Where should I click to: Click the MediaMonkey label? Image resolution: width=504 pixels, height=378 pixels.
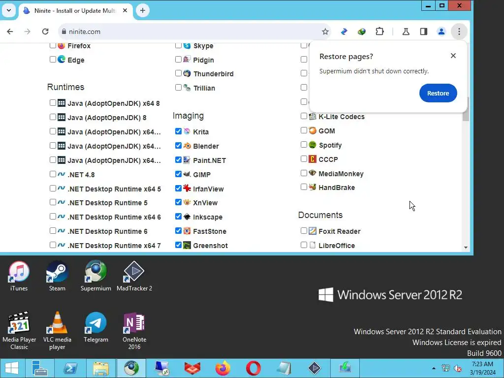click(341, 174)
